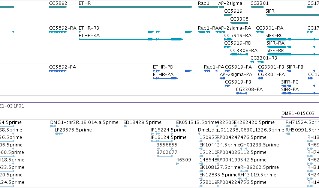Click the CG3301-PA protein label

271,75
